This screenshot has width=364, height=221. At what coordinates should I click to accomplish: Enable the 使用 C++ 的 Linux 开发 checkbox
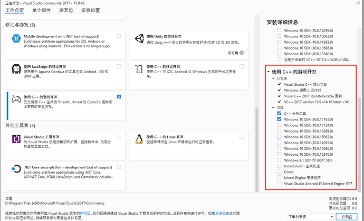pos(242,137)
